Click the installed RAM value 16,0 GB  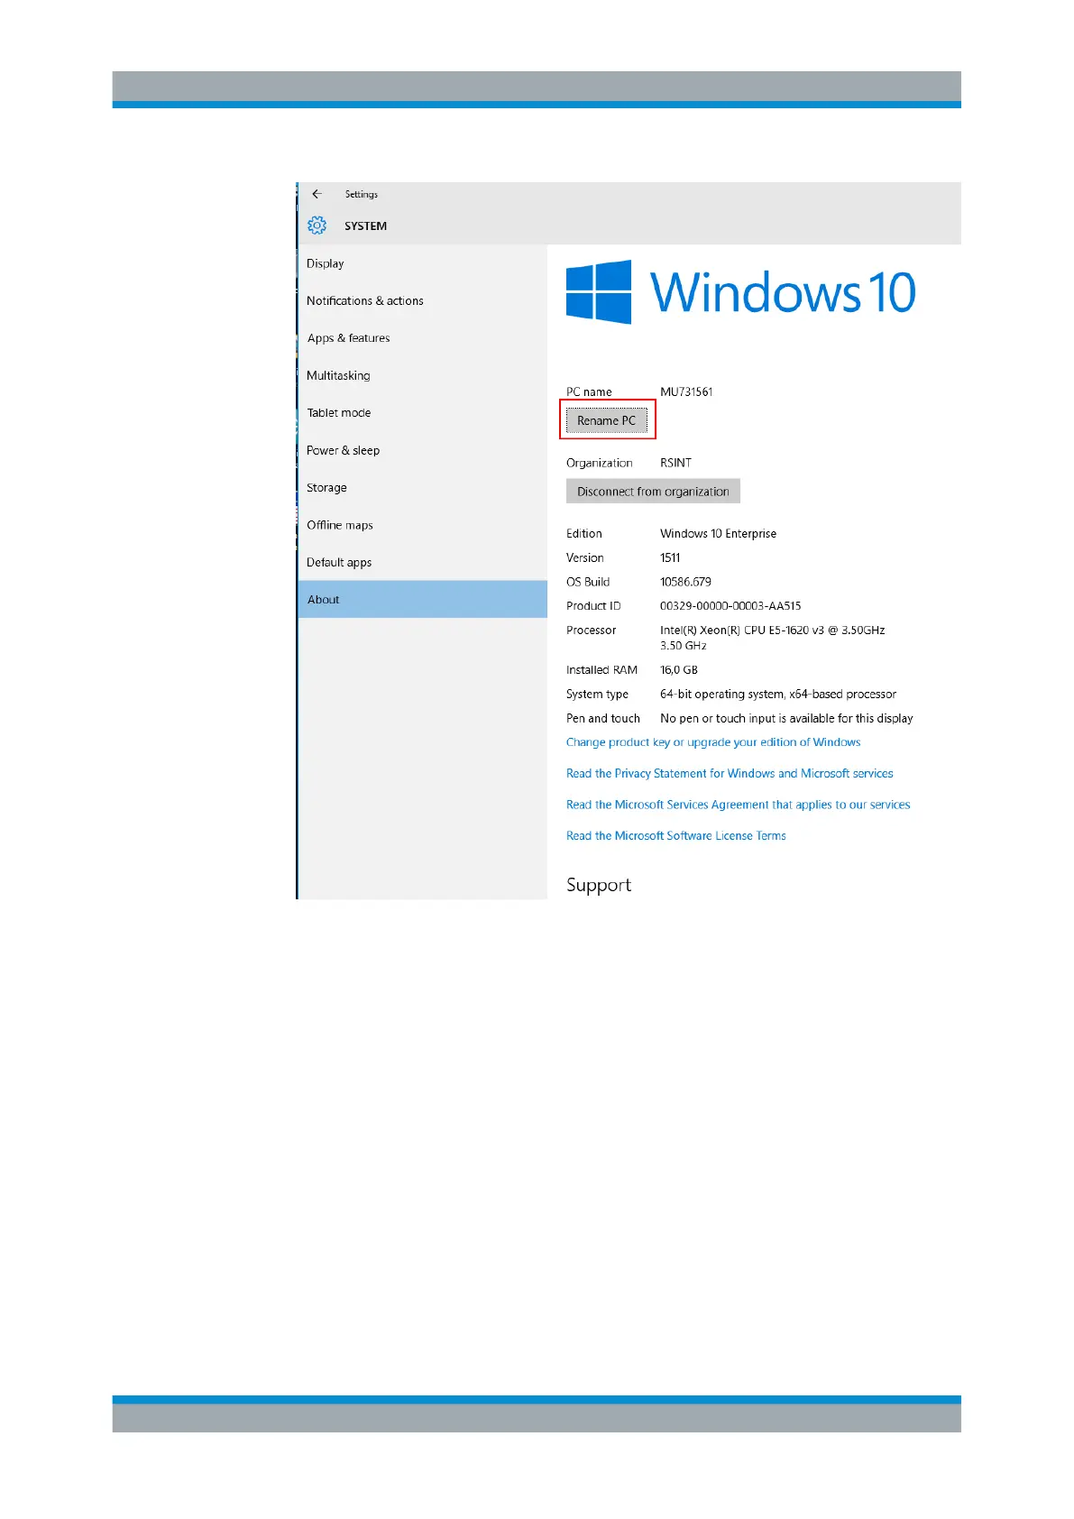point(679,670)
